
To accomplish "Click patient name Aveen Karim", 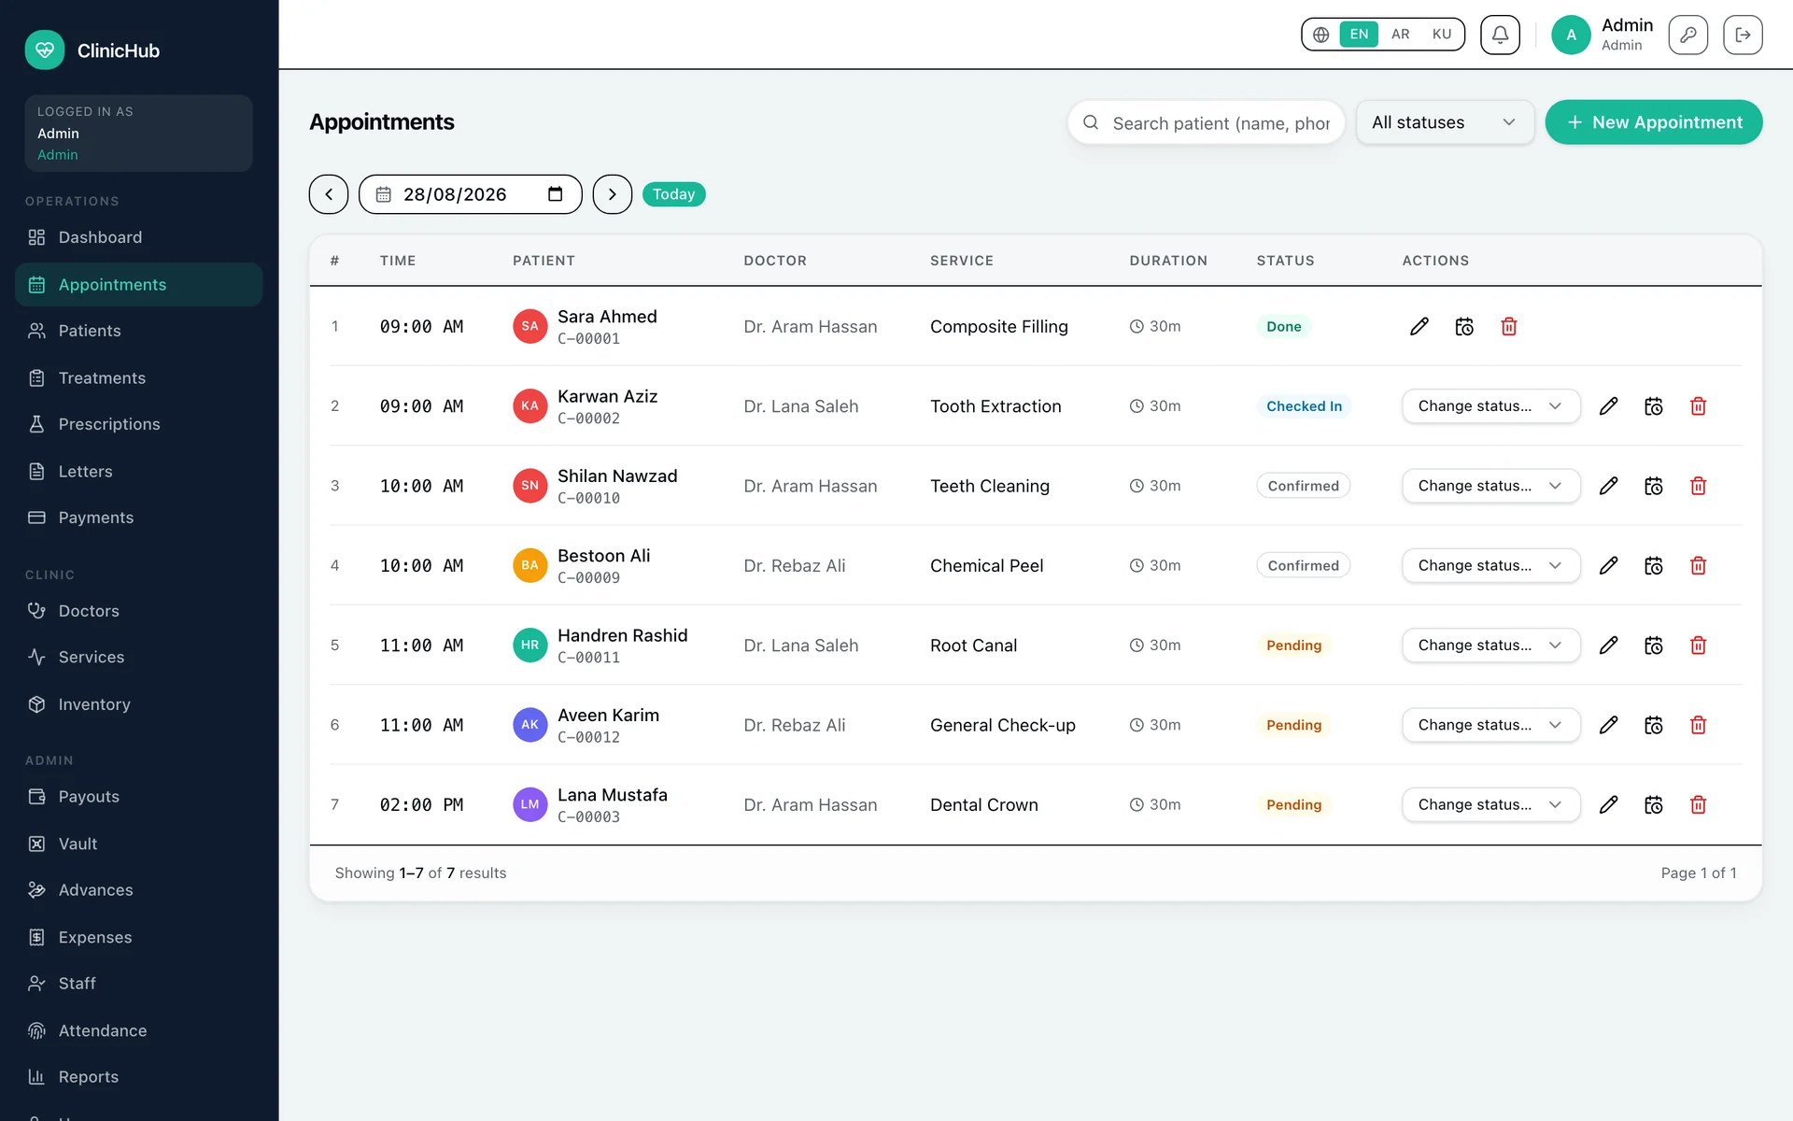I will pyautogui.click(x=608, y=715).
